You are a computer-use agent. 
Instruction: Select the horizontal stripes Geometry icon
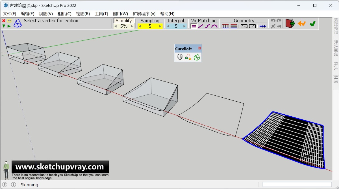tap(233, 26)
